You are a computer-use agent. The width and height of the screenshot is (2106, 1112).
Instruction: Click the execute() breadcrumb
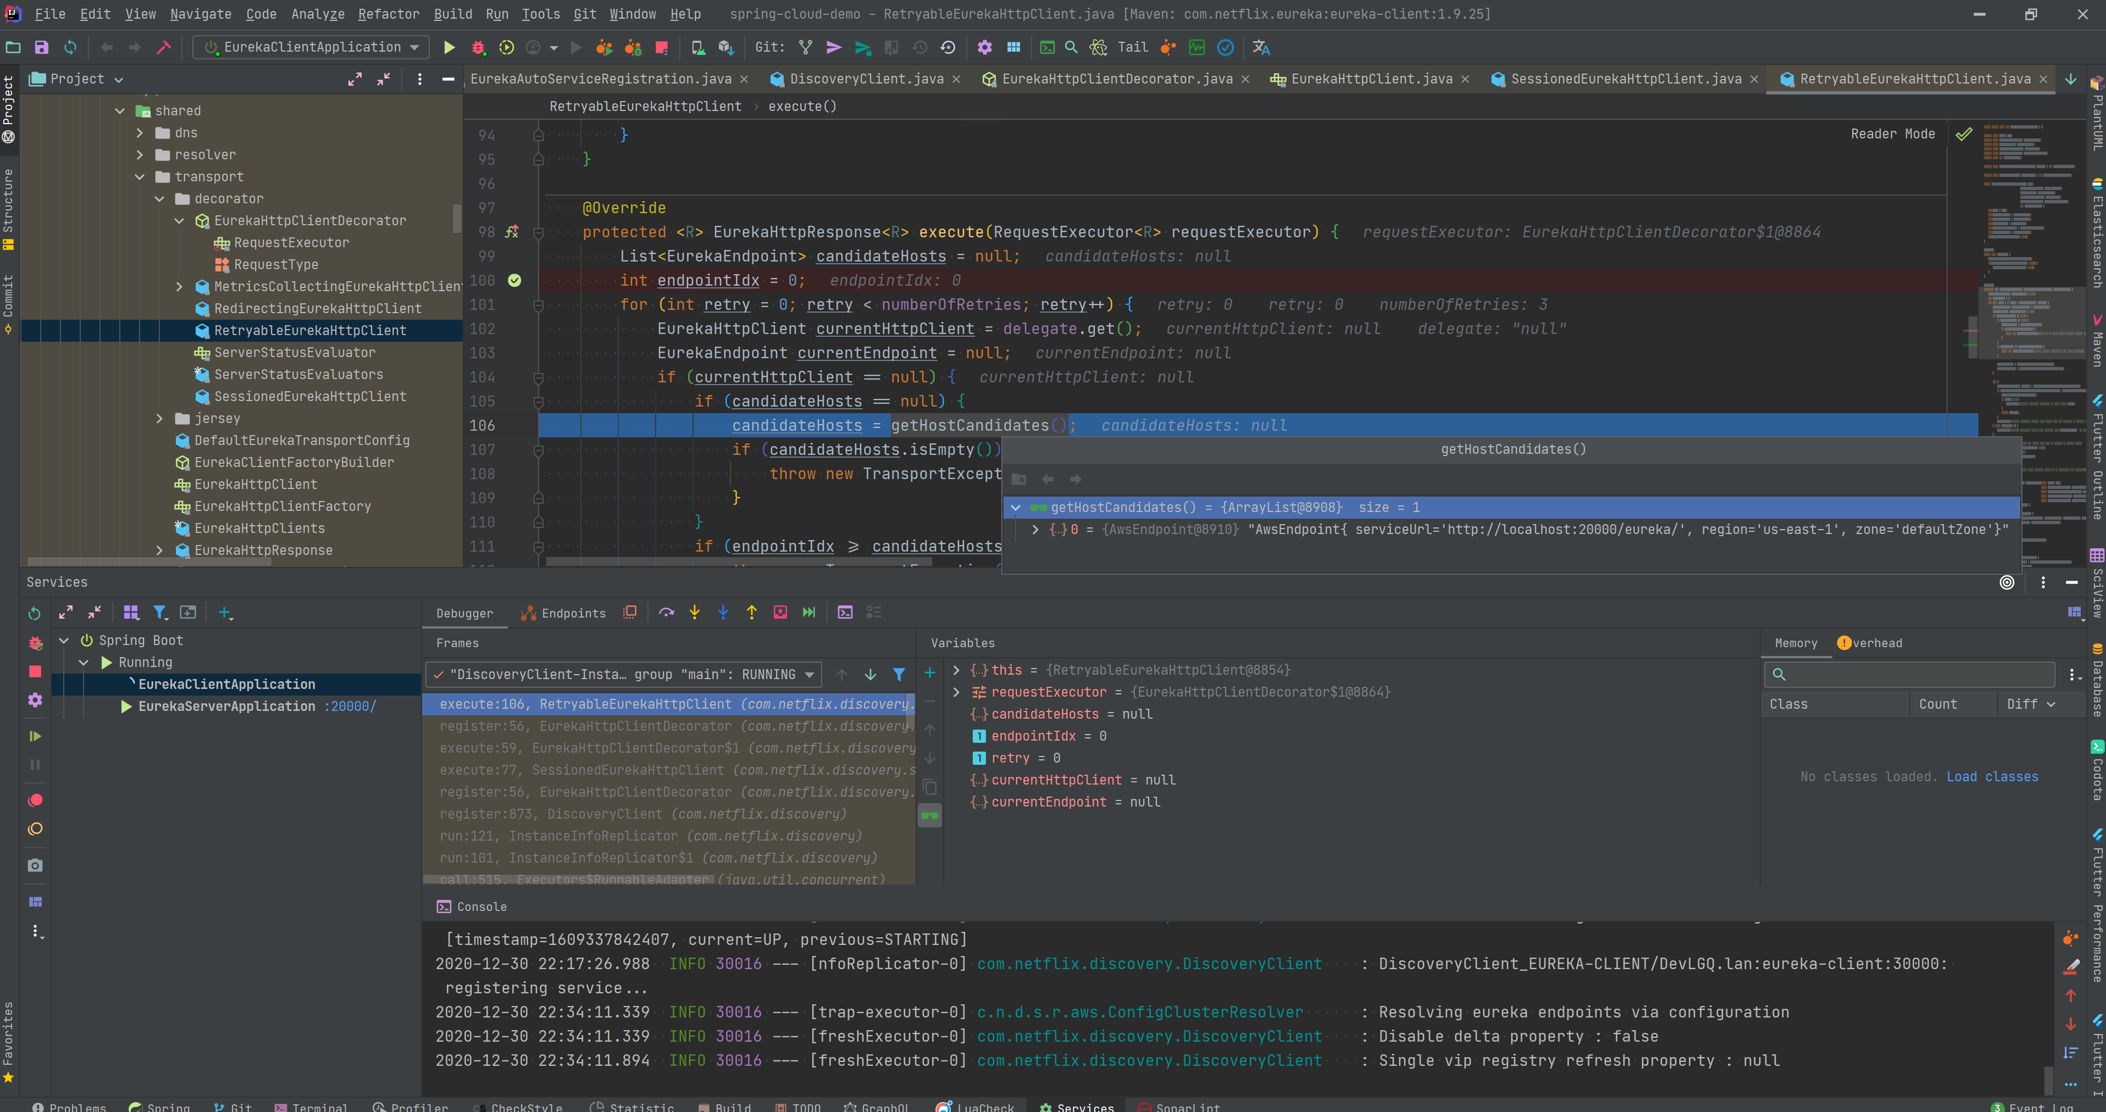click(802, 106)
